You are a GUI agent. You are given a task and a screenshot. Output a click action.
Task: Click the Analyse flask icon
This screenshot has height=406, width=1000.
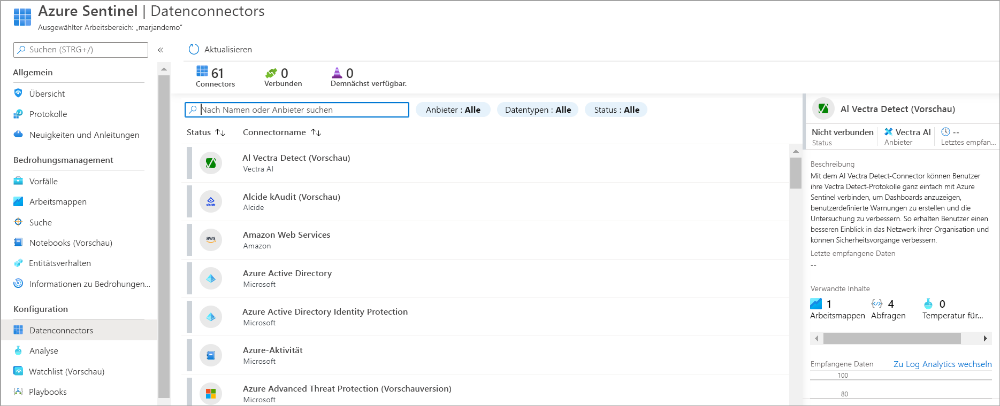tap(18, 350)
